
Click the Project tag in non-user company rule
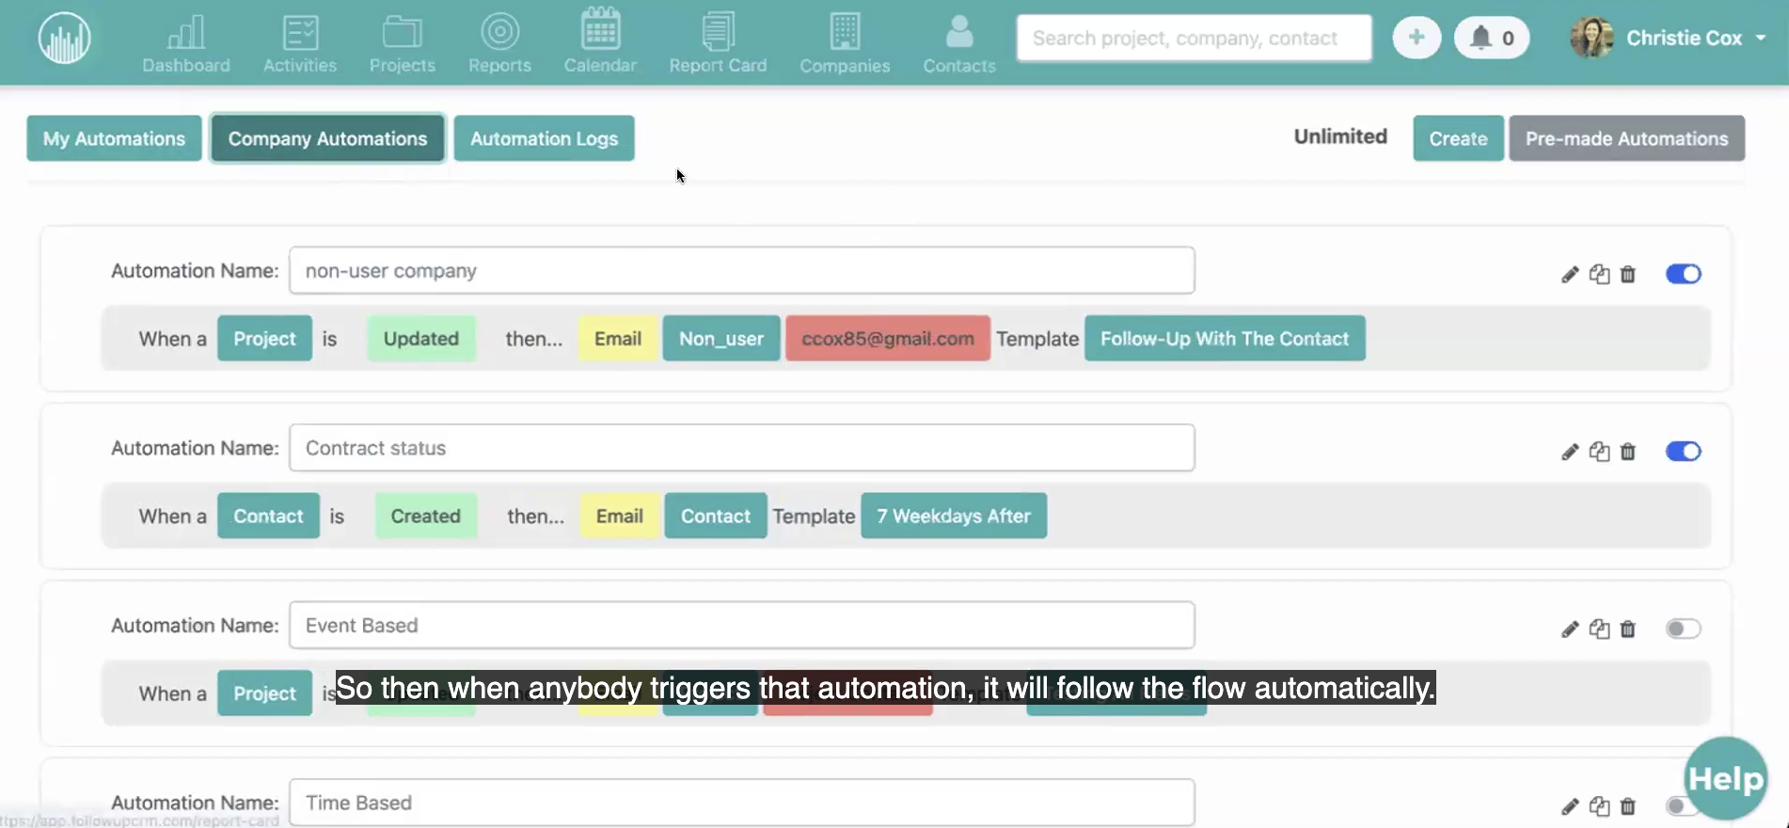tap(264, 339)
